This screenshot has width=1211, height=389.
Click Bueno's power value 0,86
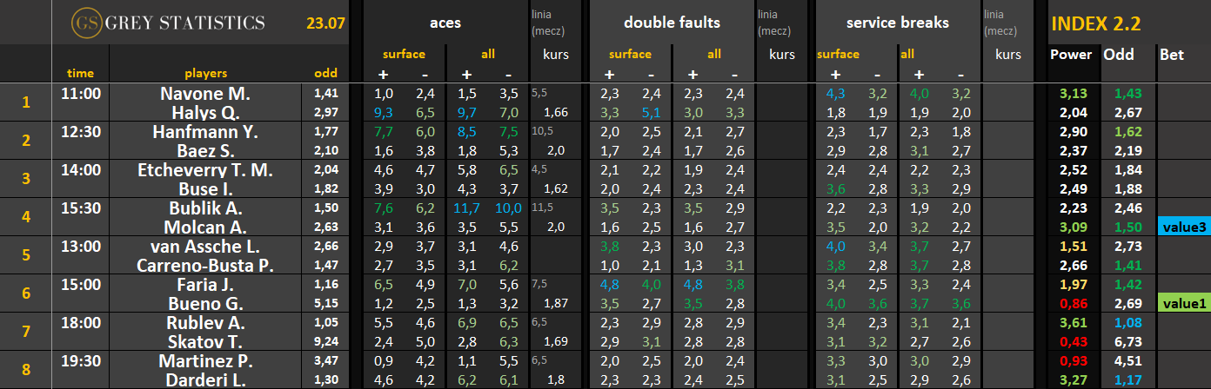[1074, 303]
